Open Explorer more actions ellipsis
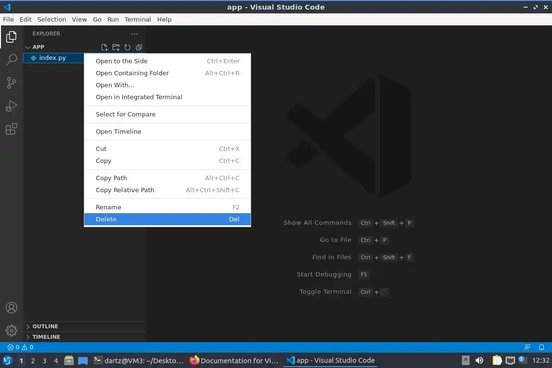Image resolution: width=552 pixels, height=368 pixels. 135,34
